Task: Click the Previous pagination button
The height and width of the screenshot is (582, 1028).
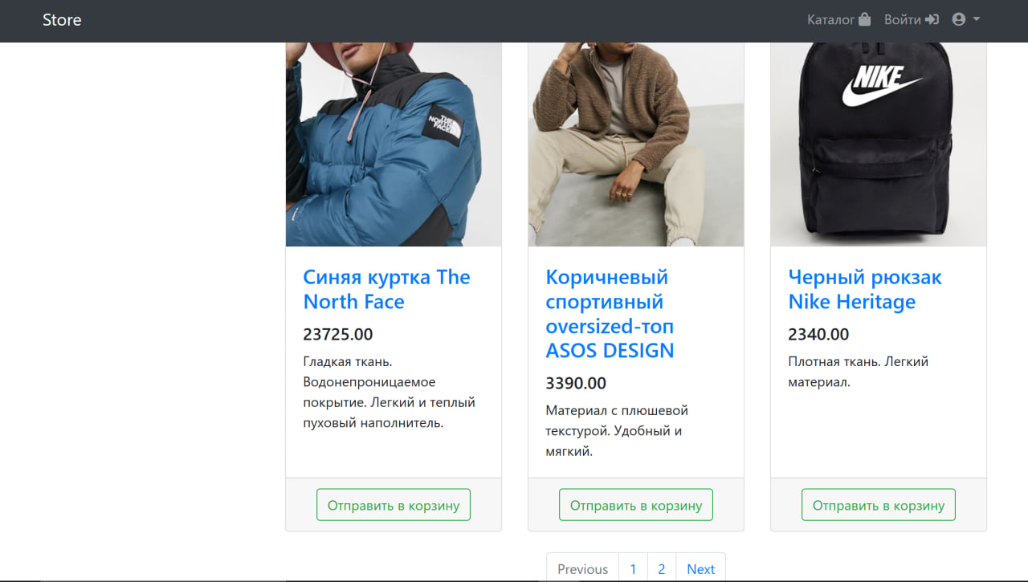Action: pos(582,568)
